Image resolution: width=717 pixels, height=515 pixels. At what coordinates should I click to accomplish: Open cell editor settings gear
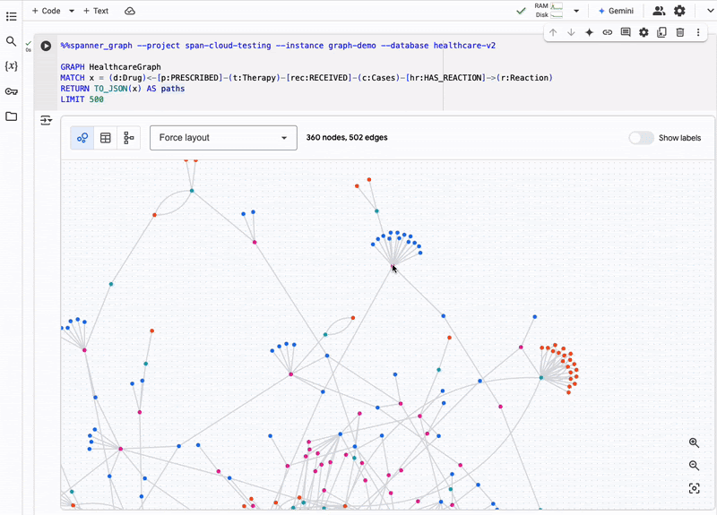tap(644, 32)
